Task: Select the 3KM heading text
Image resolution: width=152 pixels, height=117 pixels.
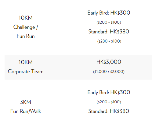Action: [x=26, y=102]
